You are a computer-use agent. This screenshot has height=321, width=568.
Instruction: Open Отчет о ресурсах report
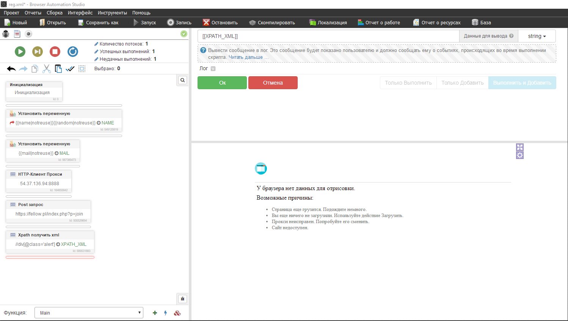pos(437,22)
